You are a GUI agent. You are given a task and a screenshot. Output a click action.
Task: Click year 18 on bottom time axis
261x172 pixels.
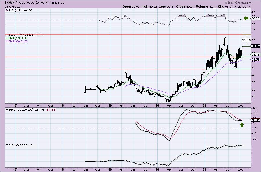[62, 169]
